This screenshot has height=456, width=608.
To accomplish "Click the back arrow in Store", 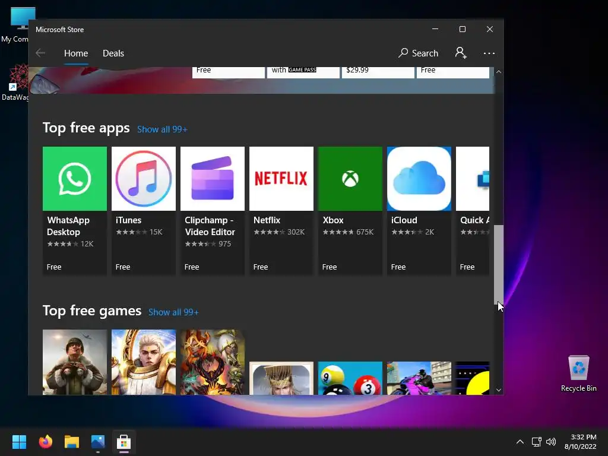I will tap(40, 53).
